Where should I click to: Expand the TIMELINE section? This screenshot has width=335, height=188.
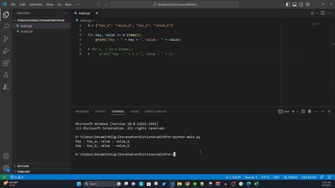point(23,172)
